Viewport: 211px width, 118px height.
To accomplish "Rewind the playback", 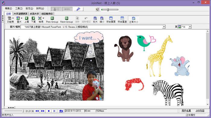I will click(37, 111).
